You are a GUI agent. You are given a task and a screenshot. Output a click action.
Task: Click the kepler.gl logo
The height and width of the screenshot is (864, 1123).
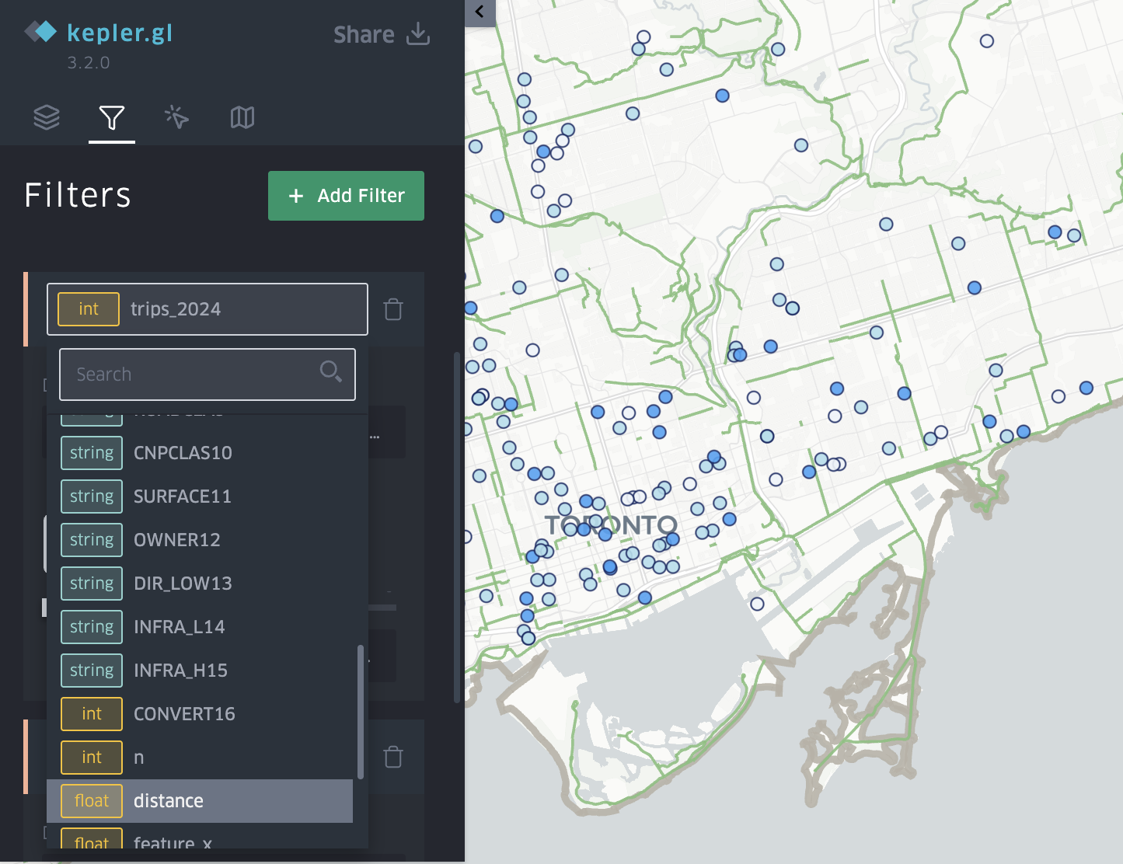coord(40,32)
